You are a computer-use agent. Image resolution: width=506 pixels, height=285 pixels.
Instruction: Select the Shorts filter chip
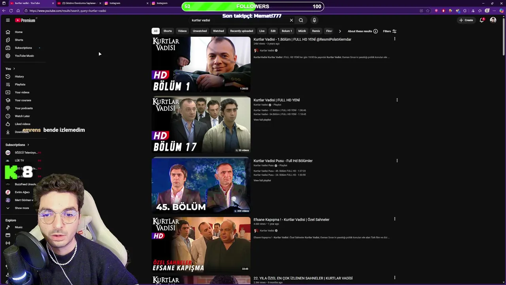pyautogui.click(x=168, y=31)
